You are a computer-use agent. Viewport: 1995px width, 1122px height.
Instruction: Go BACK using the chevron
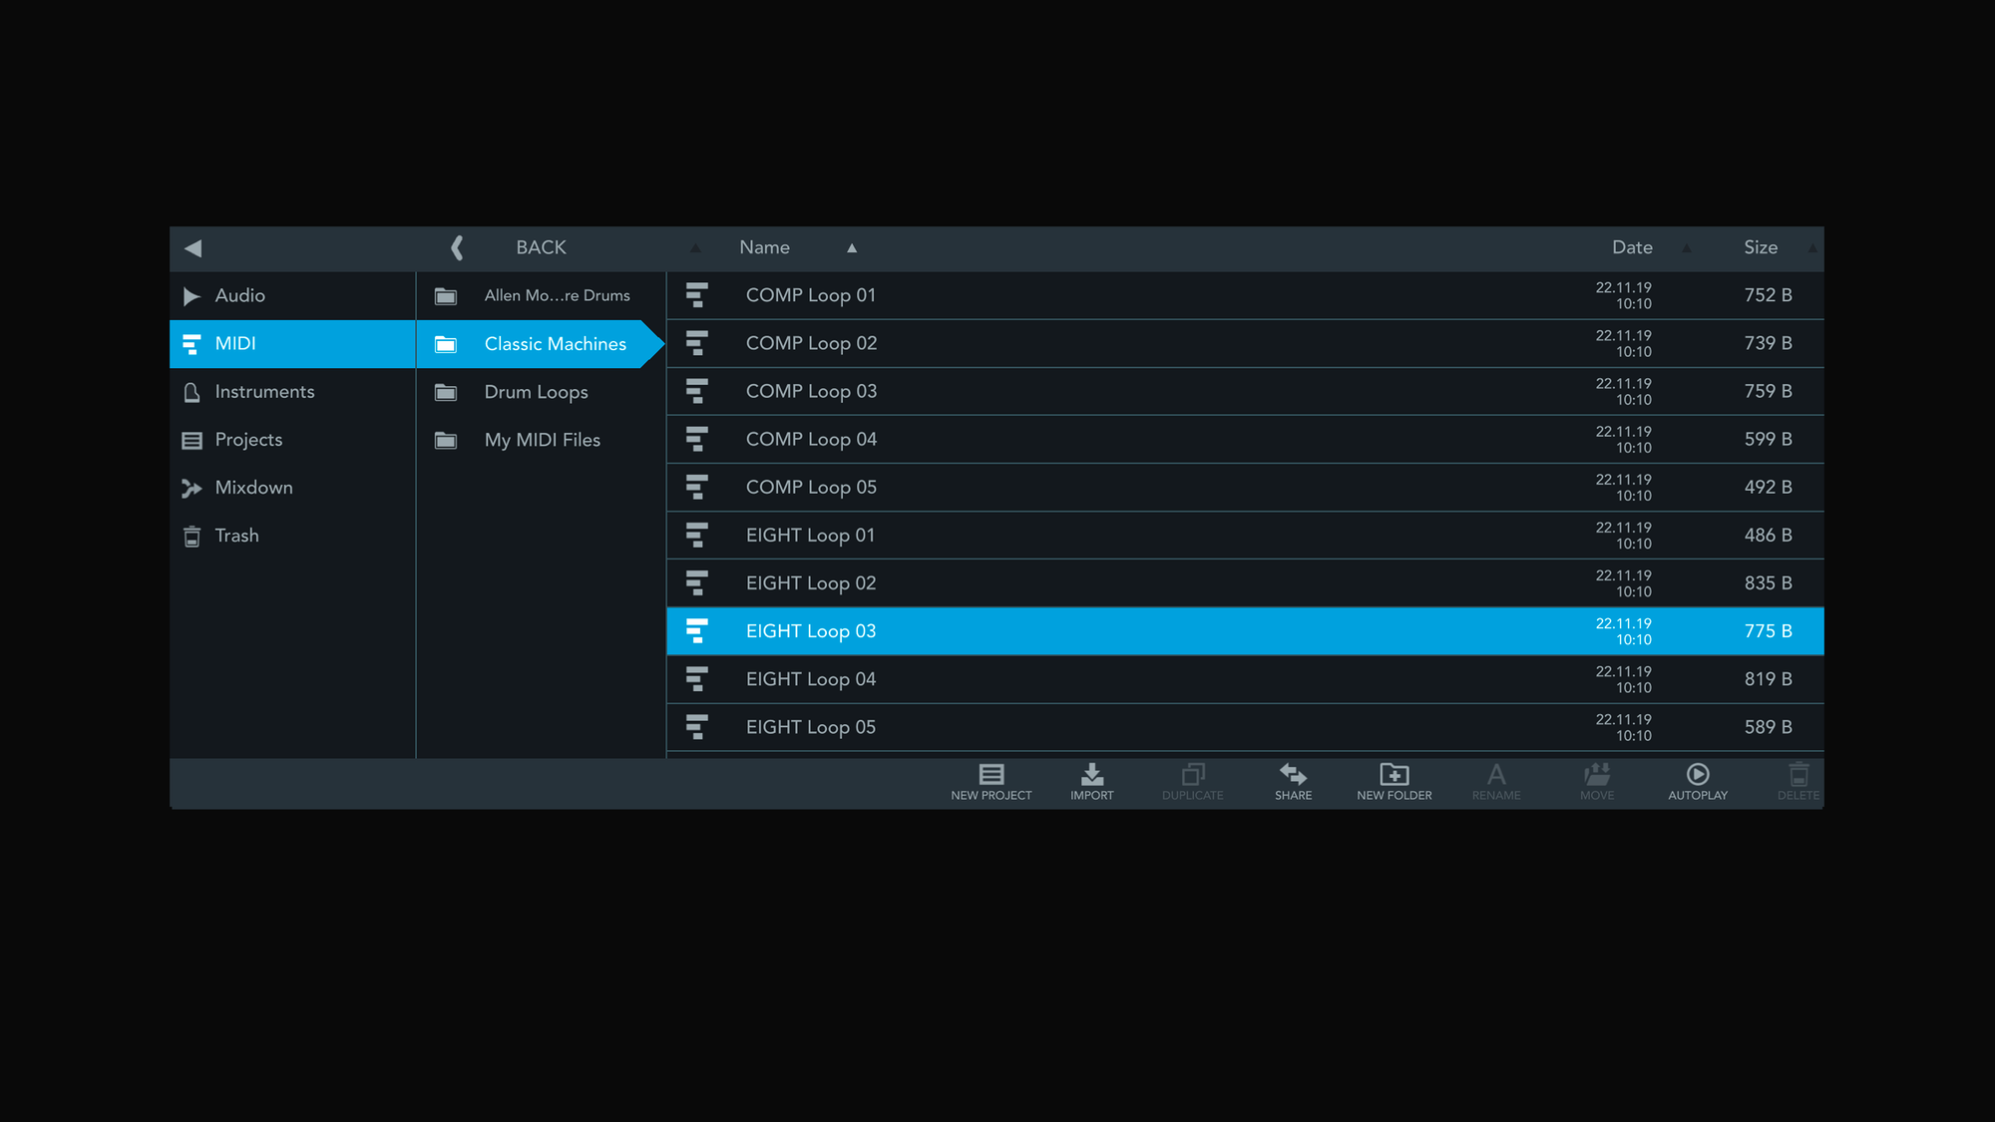coord(458,247)
